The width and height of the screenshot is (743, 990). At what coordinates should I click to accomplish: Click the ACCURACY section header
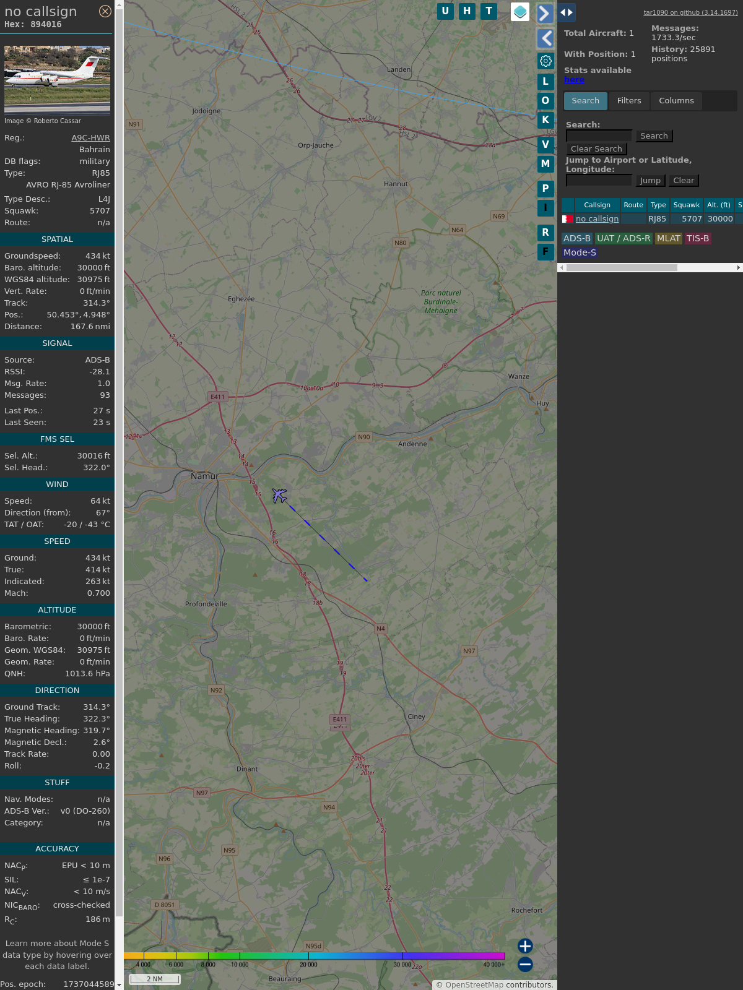57,849
